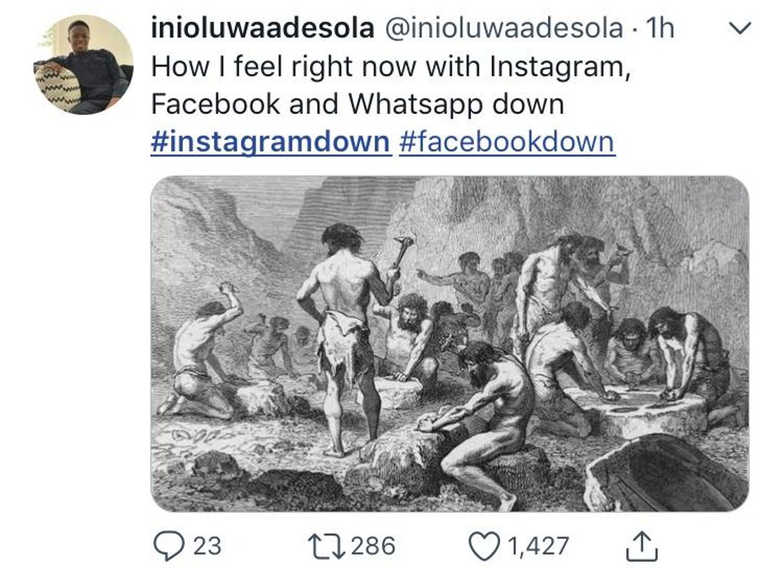
Task: View the tweet's 1h timestamp
Action: pos(660,28)
